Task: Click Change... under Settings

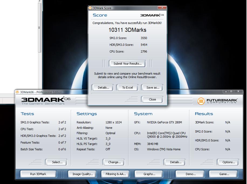Action: coord(114,162)
